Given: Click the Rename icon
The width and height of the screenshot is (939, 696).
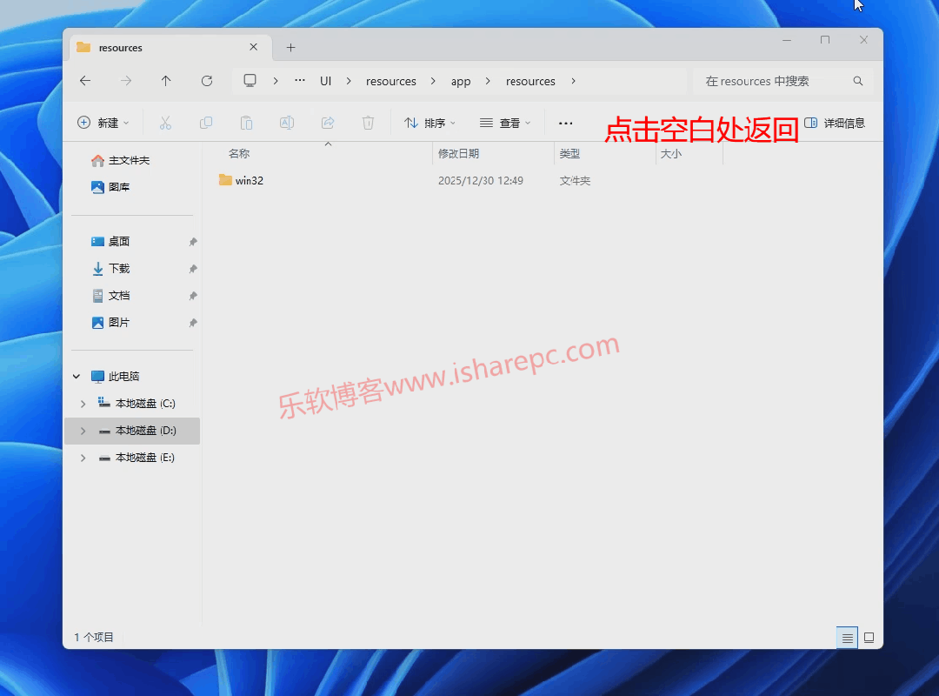Looking at the screenshot, I should [287, 123].
